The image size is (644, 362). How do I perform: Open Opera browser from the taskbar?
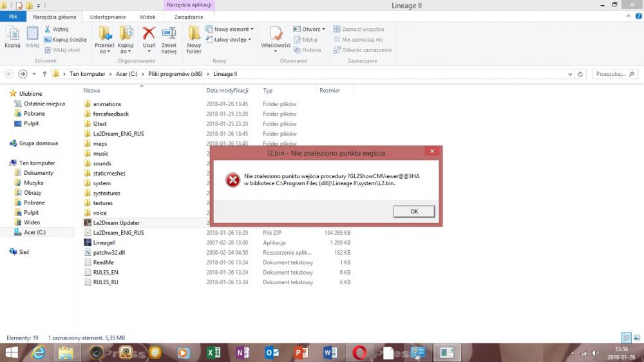[x=359, y=352]
